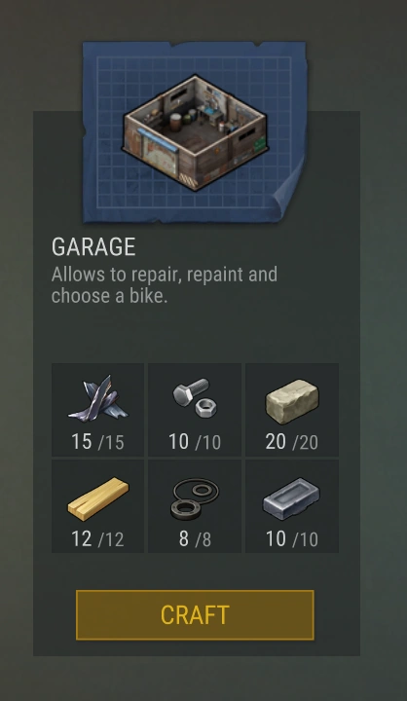Click the 10/10 bolts count
This screenshot has height=701, width=407.
click(x=195, y=442)
